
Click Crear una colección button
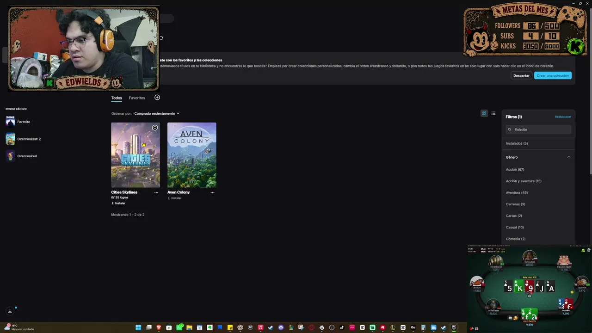(x=553, y=75)
